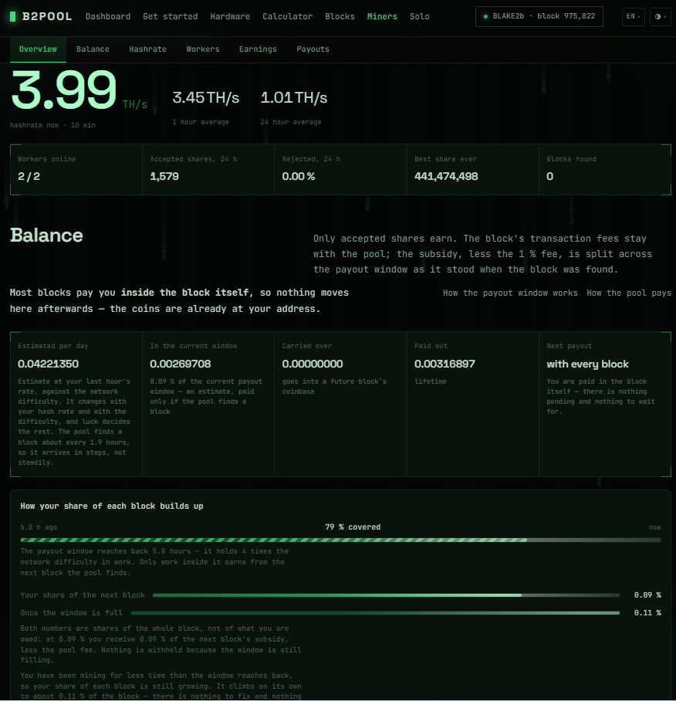Viewport: 676px width, 701px height.
Task: Open the theme switcher dropdown
Action: click(x=660, y=16)
